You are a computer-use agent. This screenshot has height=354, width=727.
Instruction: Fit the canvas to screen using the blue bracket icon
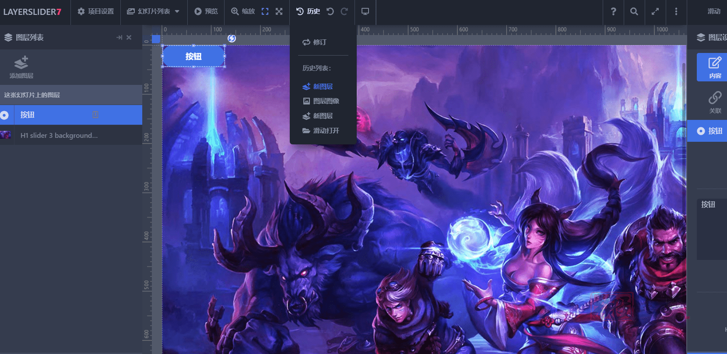click(x=265, y=11)
